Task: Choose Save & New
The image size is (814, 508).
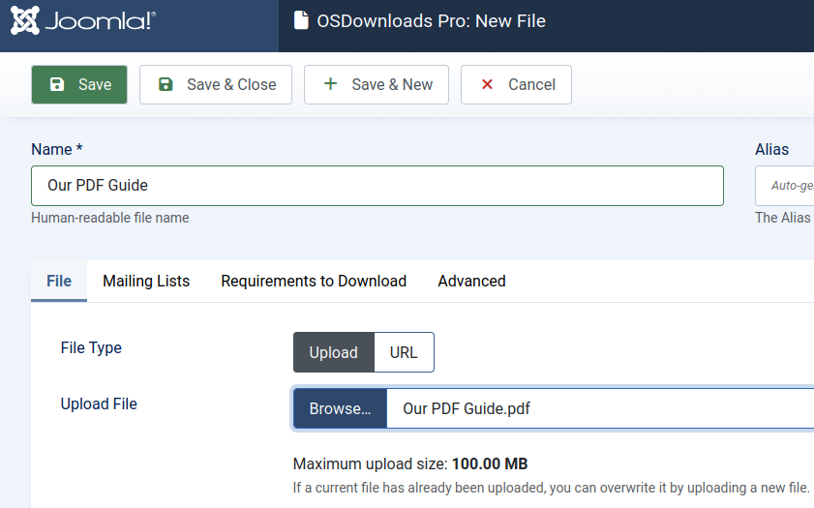Action: (x=377, y=84)
